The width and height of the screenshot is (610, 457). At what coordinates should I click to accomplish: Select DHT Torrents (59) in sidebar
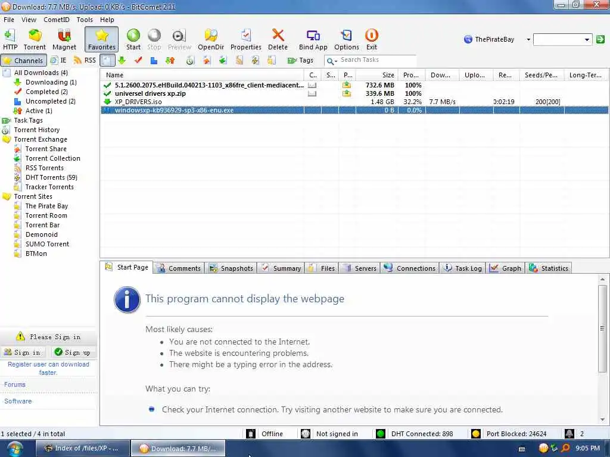pyautogui.click(x=51, y=177)
